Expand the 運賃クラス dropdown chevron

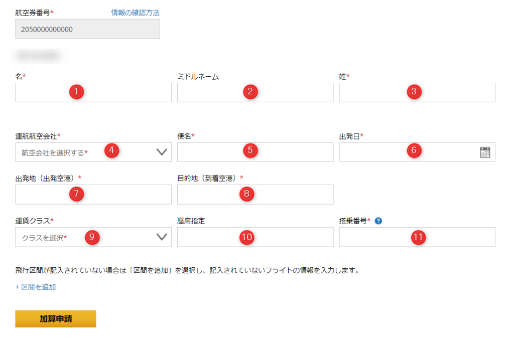(161, 237)
